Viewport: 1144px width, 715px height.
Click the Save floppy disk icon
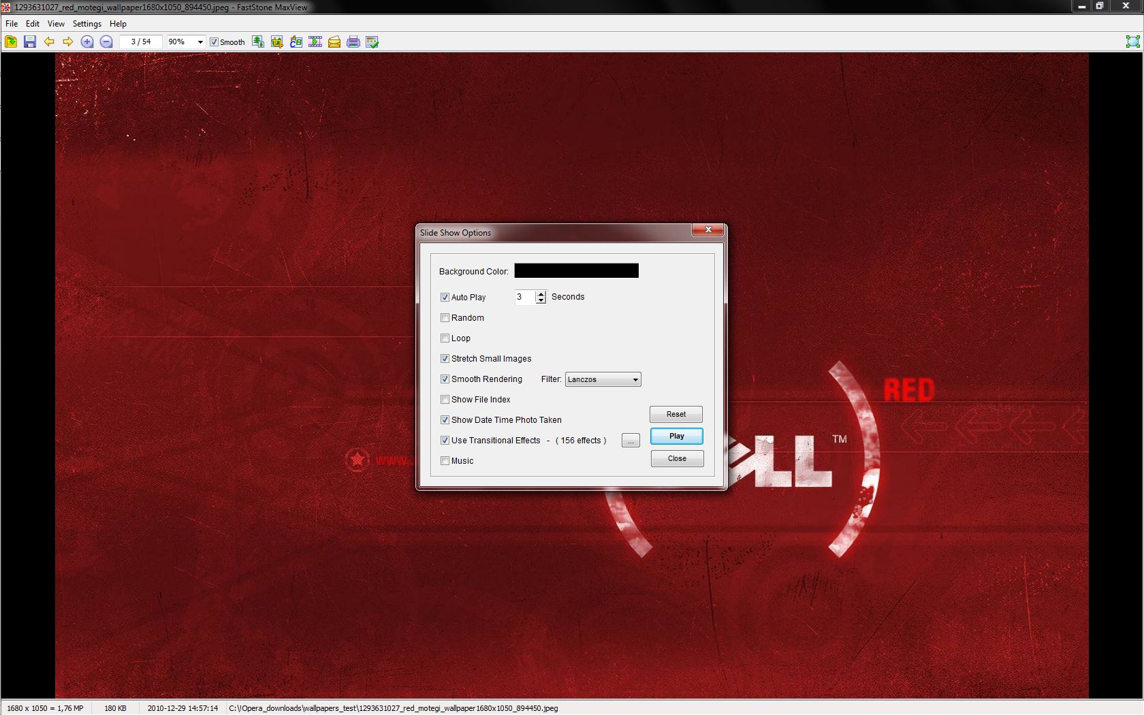pyautogui.click(x=29, y=42)
